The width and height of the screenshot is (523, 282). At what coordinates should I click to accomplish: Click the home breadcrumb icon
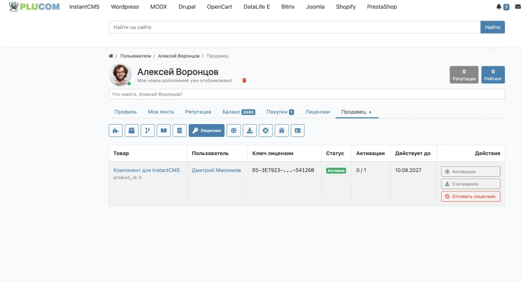[111, 56]
